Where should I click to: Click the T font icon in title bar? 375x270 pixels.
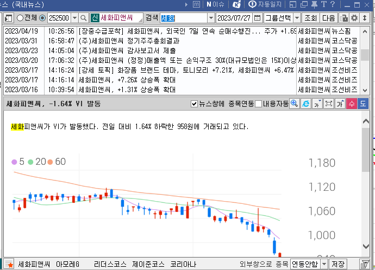pos(323,4)
